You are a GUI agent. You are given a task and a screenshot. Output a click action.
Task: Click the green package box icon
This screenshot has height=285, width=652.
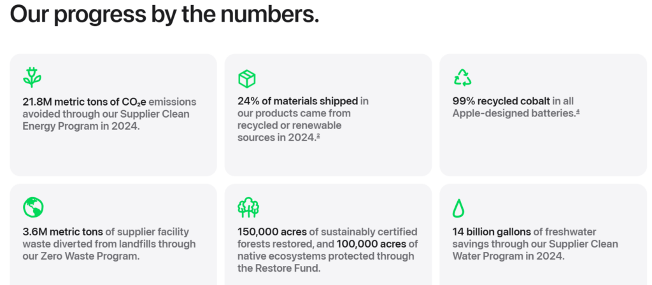[246, 78]
